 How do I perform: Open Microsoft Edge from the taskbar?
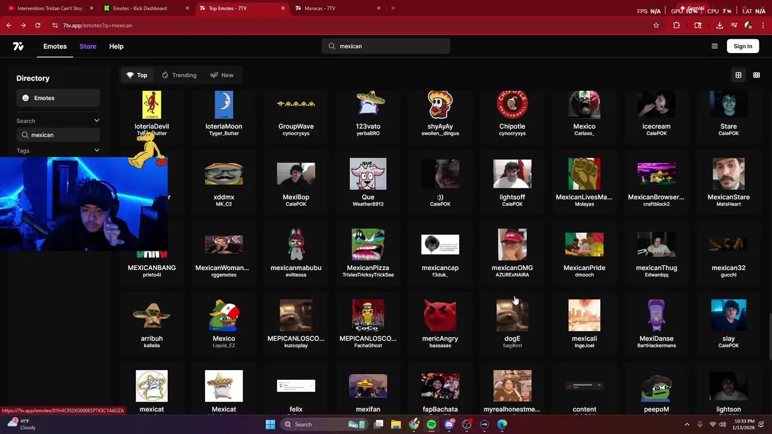click(x=502, y=424)
